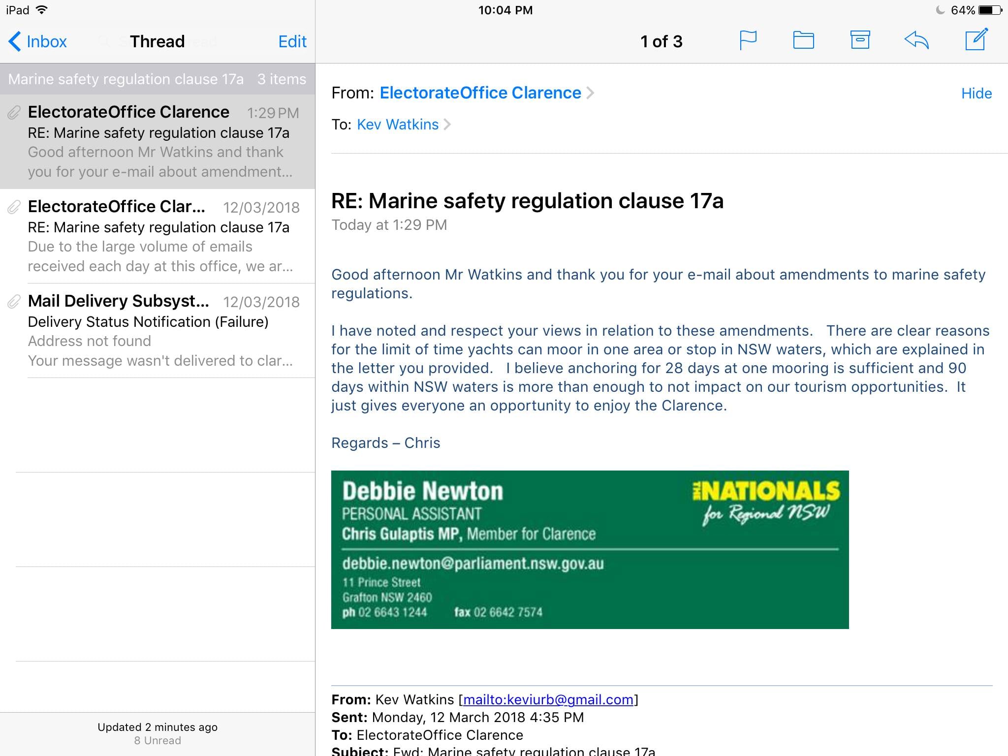
Task: Open the move-to-folder icon
Action: [803, 40]
